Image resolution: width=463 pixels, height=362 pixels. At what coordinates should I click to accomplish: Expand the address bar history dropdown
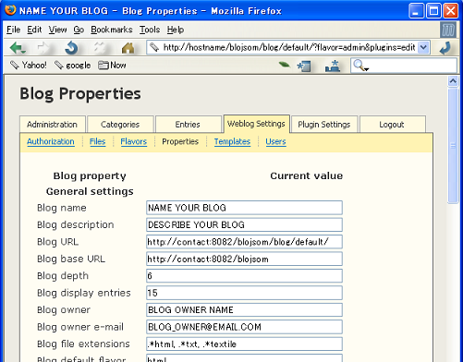click(x=423, y=47)
